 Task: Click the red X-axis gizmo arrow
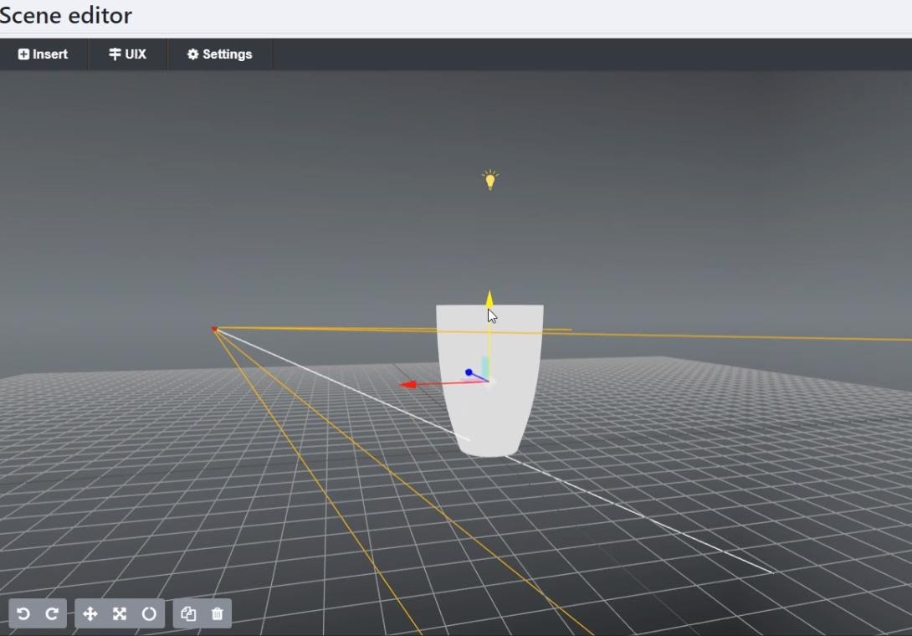click(408, 384)
